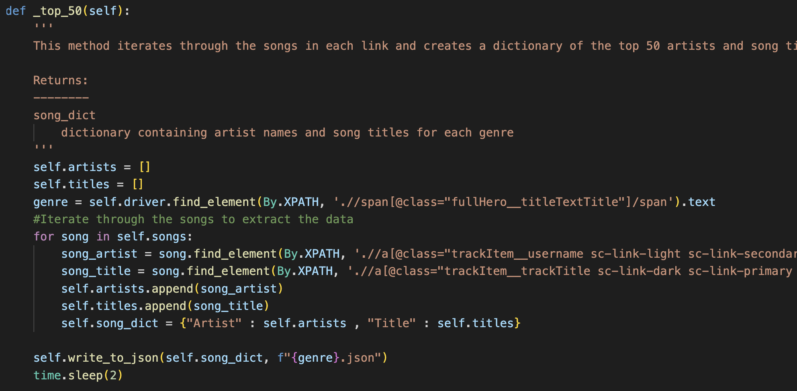The height and width of the screenshot is (391, 797).
Task: Click the "Title" dictionary key string
Action: [392, 323]
